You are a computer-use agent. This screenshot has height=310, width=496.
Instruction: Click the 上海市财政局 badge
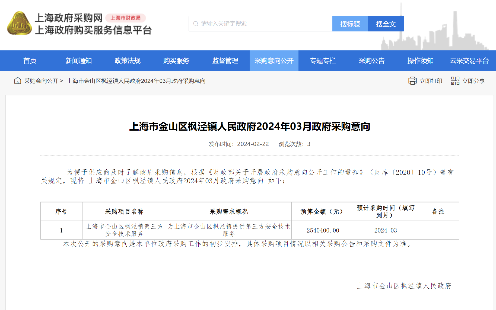pos(126,18)
